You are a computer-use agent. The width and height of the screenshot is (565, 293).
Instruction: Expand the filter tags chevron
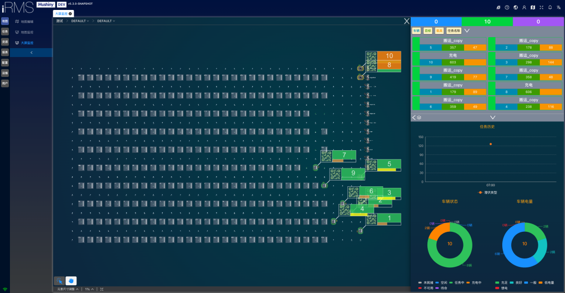(467, 31)
